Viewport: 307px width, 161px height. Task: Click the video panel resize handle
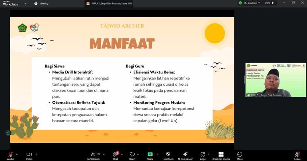click(244, 80)
